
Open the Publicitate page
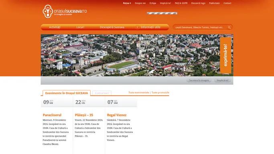[214, 3]
